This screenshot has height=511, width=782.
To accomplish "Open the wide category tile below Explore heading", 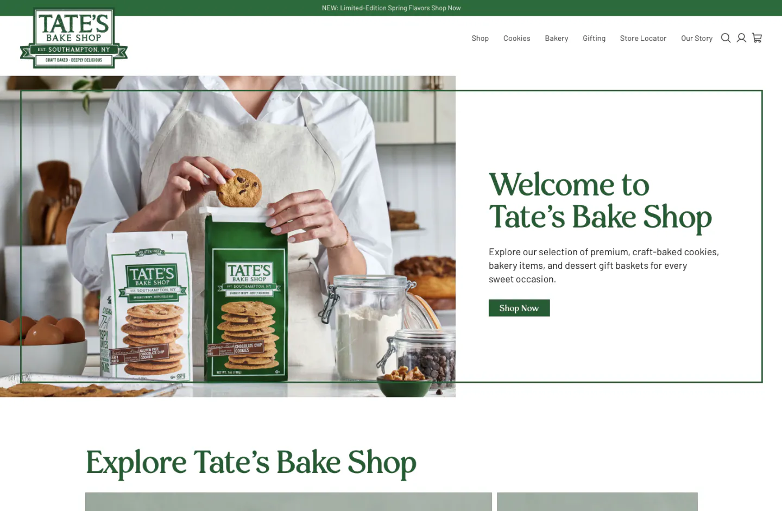I will click(288, 502).
